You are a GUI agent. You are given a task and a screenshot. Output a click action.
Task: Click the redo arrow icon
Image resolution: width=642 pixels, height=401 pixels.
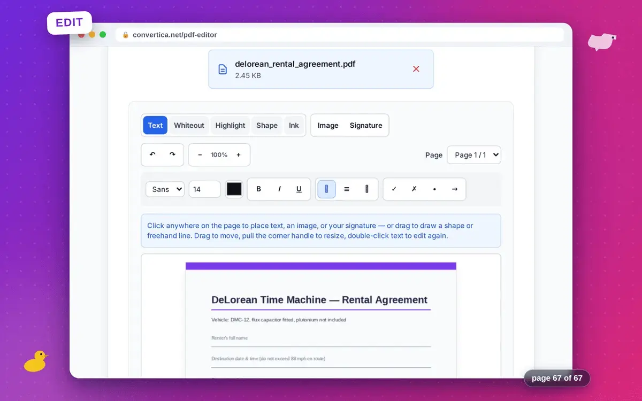[172, 155]
